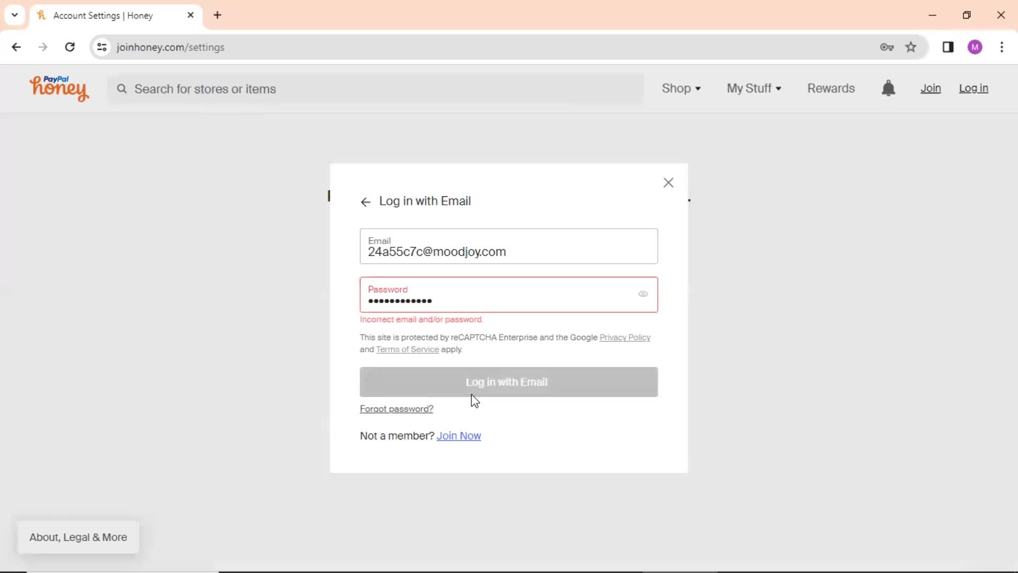Expand the Shop dropdown menu
The height and width of the screenshot is (573, 1018).
(x=681, y=89)
